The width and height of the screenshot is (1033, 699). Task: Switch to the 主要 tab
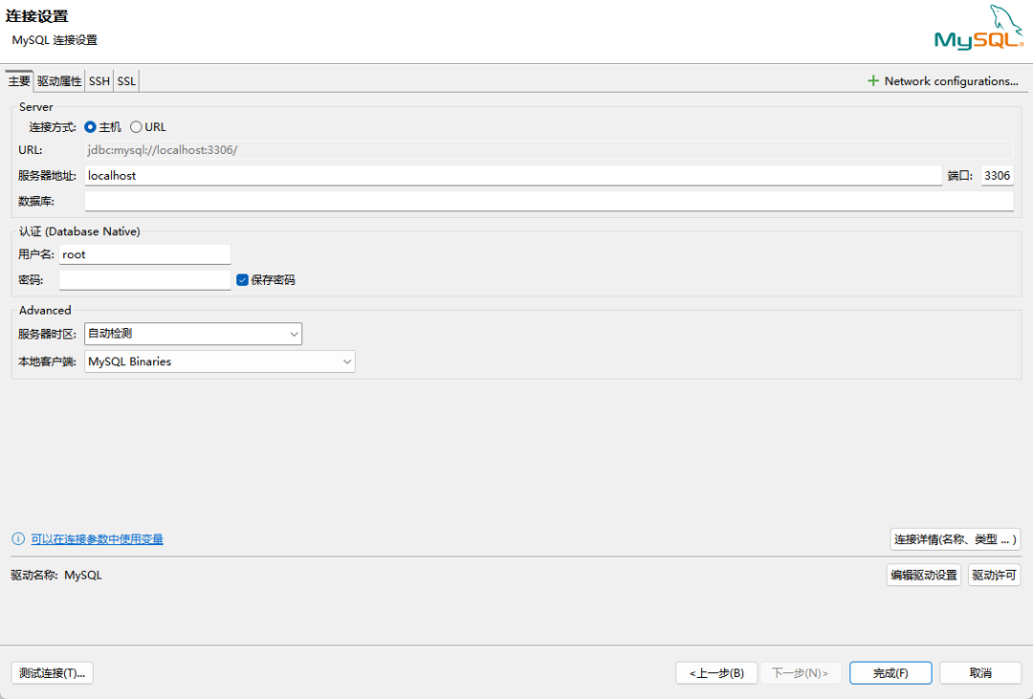pyautogui.click(x=19, y=81)
